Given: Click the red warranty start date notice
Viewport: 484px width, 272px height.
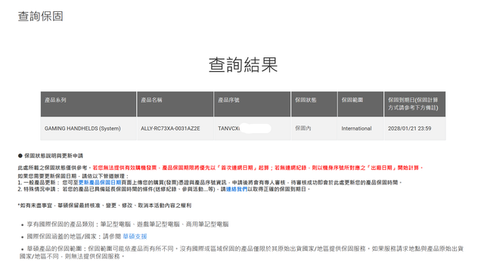Looking at the screenshot, I should click(x=258, y=168).
